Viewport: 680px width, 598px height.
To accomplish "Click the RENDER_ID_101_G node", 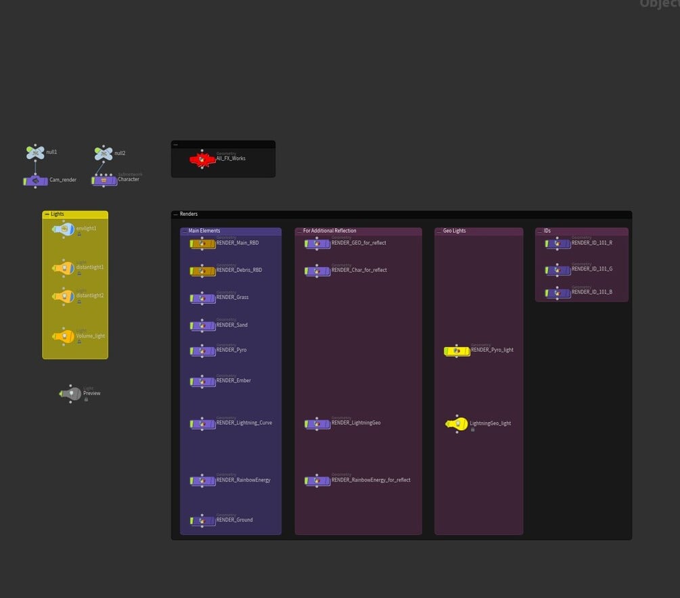I will pyautogui.click(x=558, y=270).
